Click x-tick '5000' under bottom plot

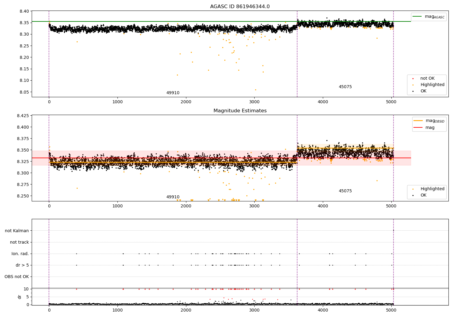point(391,311)
